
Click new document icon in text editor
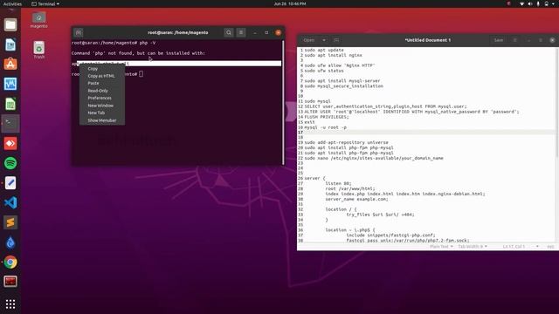coord(336,40)
